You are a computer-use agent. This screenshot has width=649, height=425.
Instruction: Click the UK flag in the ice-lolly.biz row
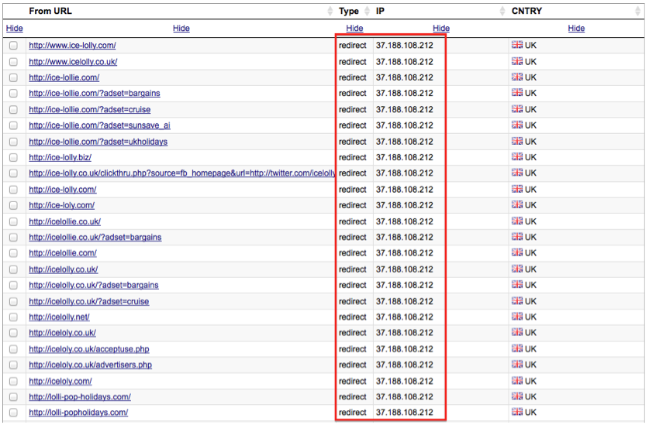pos(517,156)
